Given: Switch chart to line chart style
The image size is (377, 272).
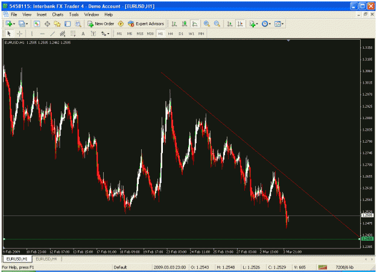Looking at the screenshot, I should pos(195,23).
